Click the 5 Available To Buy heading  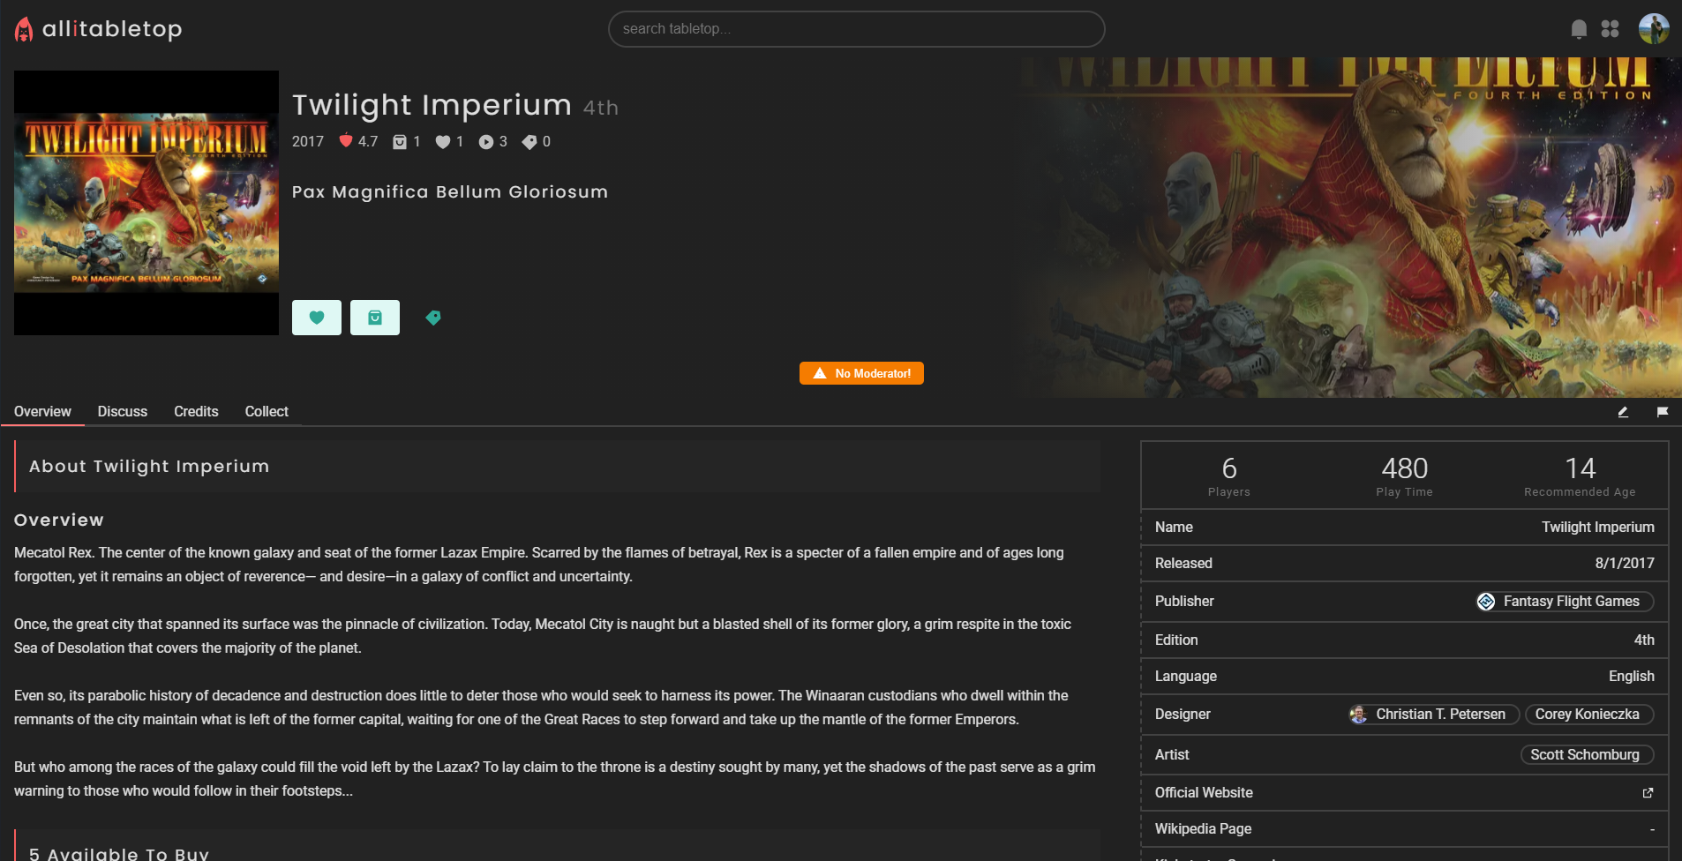pyautogui.click(x=119, y=853)
